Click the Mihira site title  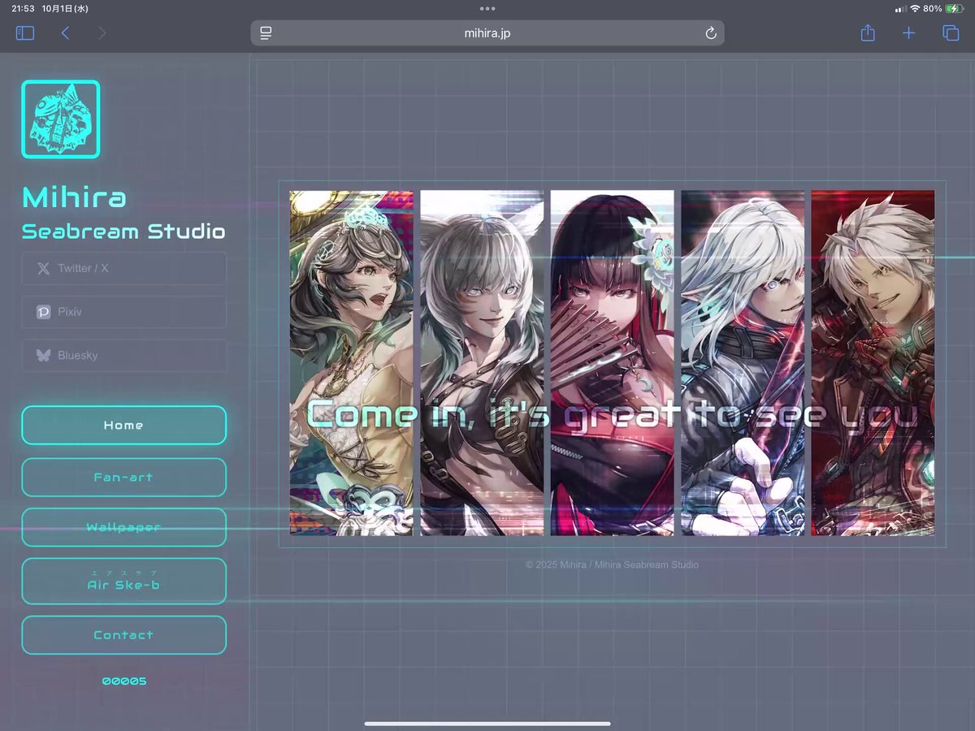click(x=74, y=197)
